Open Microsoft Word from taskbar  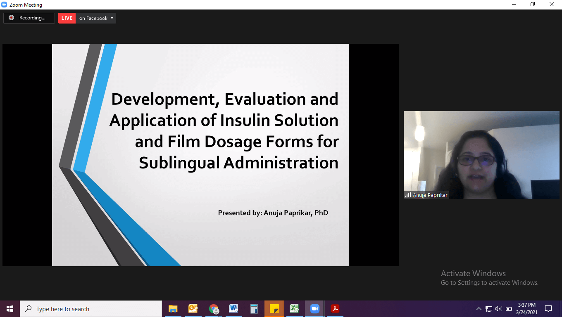click(233, 309)
